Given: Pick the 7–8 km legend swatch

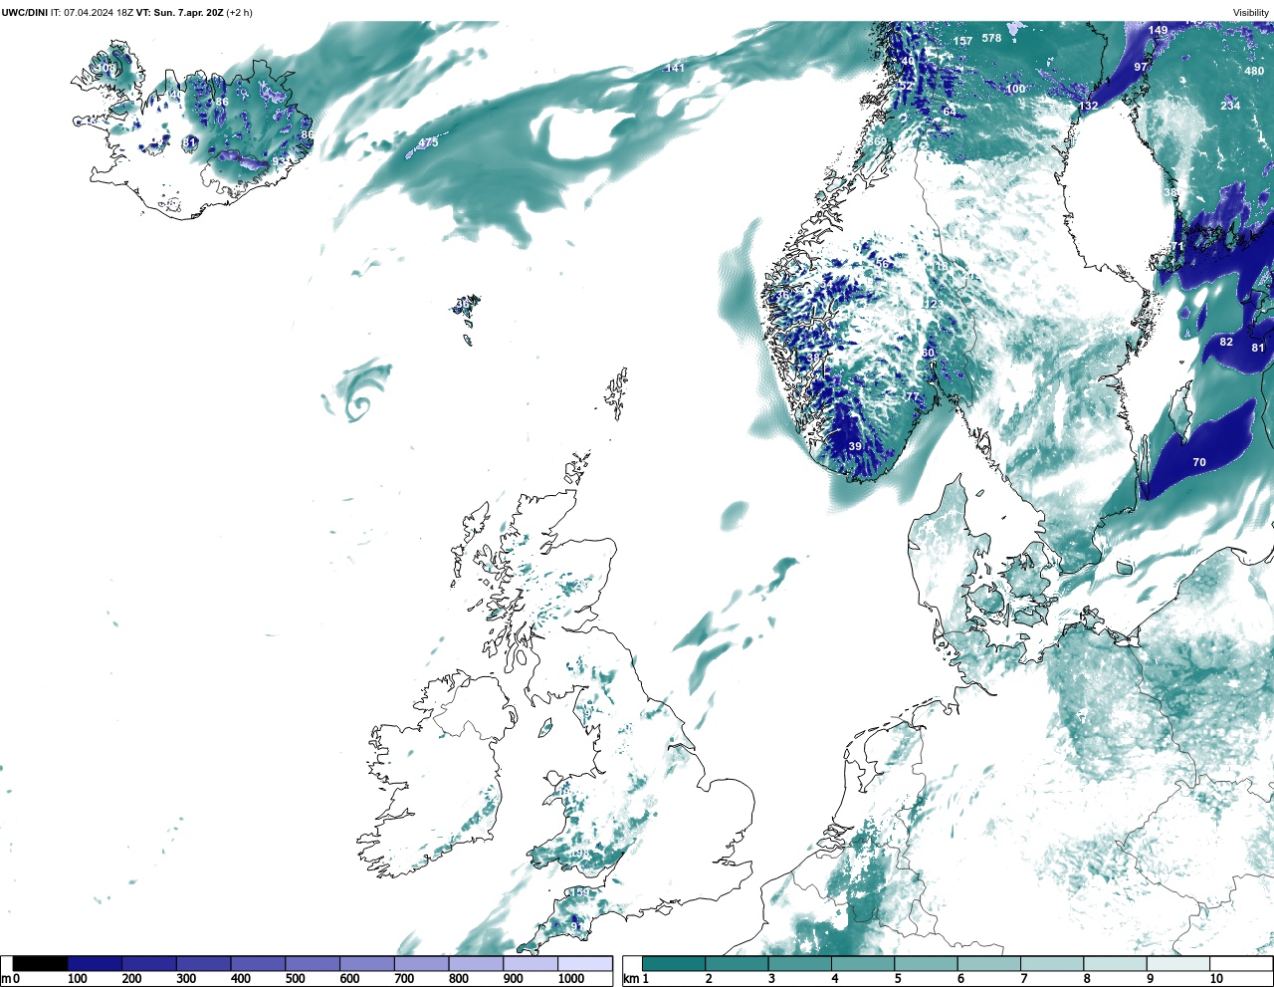Looking at the screenshot, I should point(1052,963).
